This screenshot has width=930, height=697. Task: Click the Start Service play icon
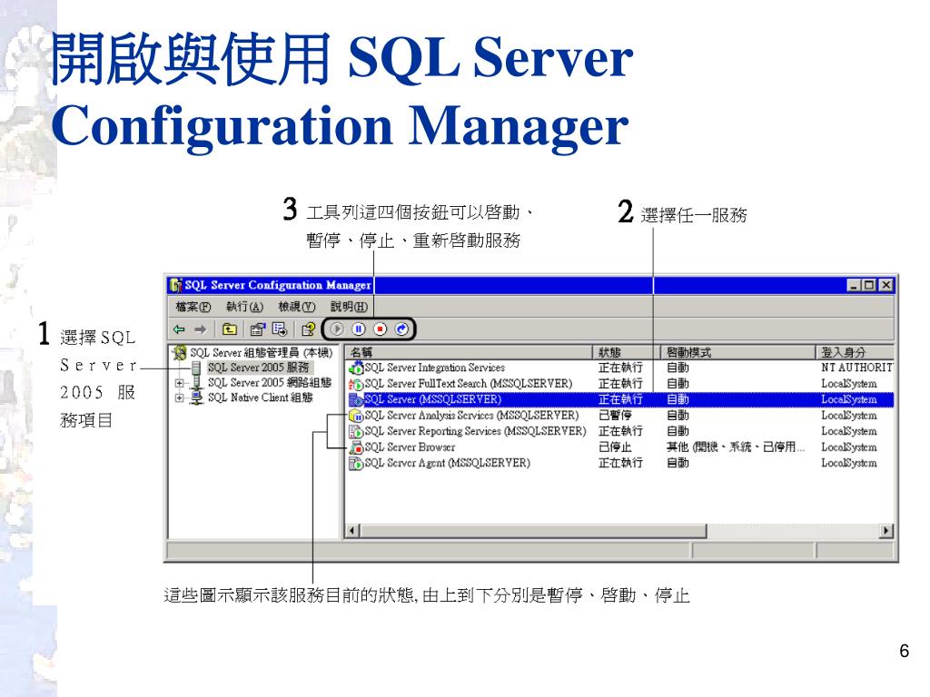[337, 329]
